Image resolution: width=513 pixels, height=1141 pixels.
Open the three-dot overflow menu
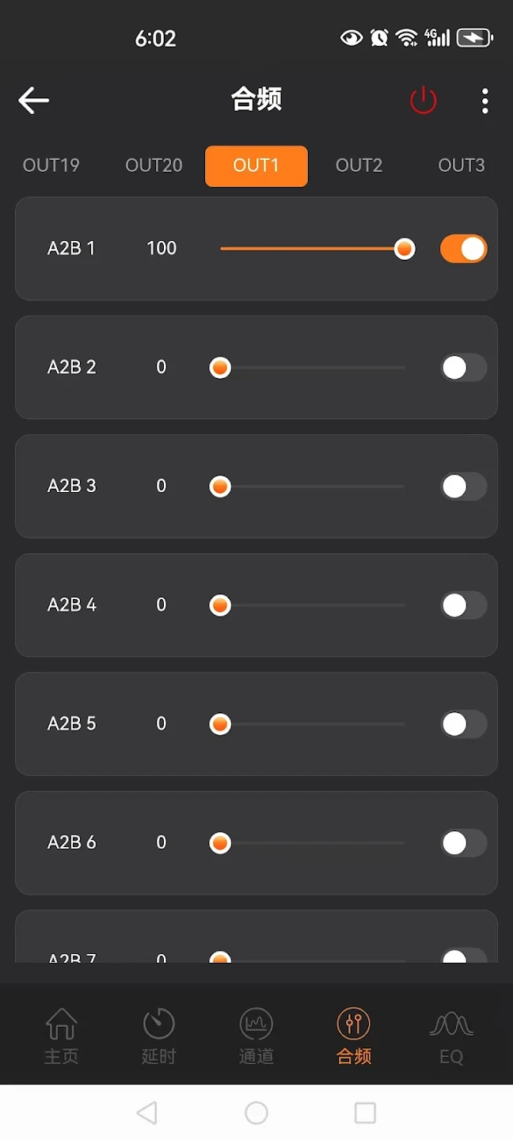click(x=484, y=101)
